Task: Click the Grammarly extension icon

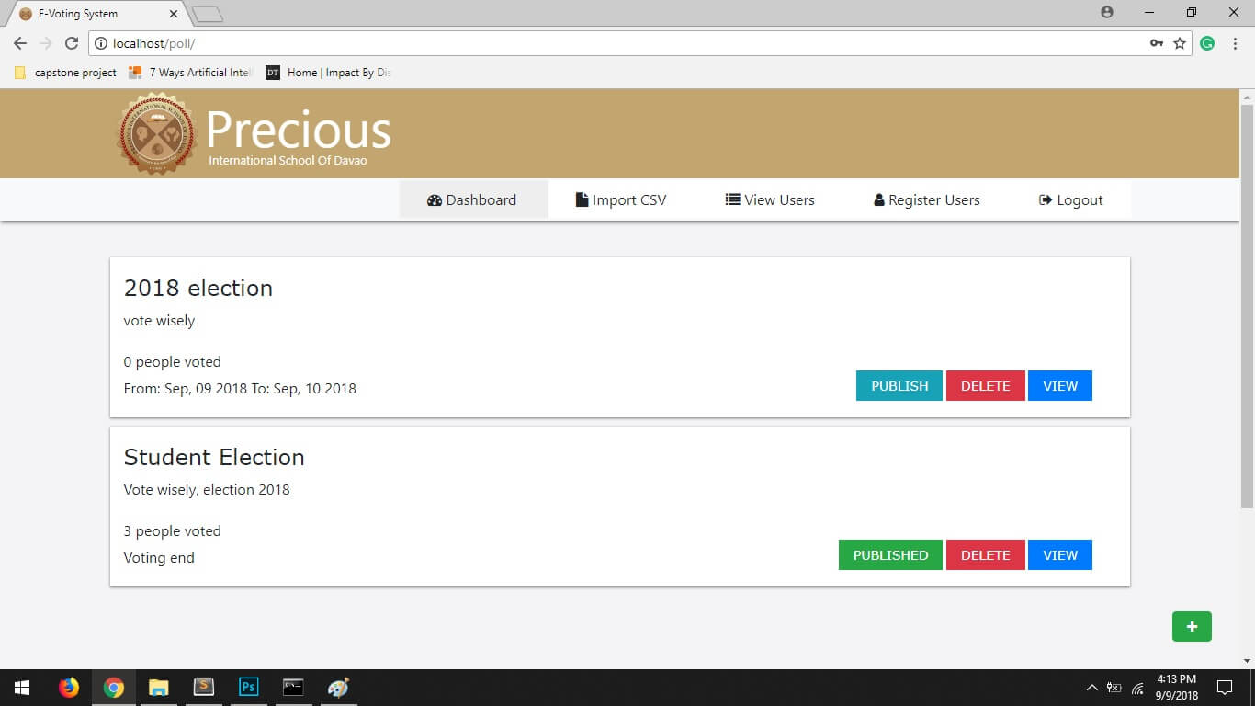Action: coord(1207,43)
